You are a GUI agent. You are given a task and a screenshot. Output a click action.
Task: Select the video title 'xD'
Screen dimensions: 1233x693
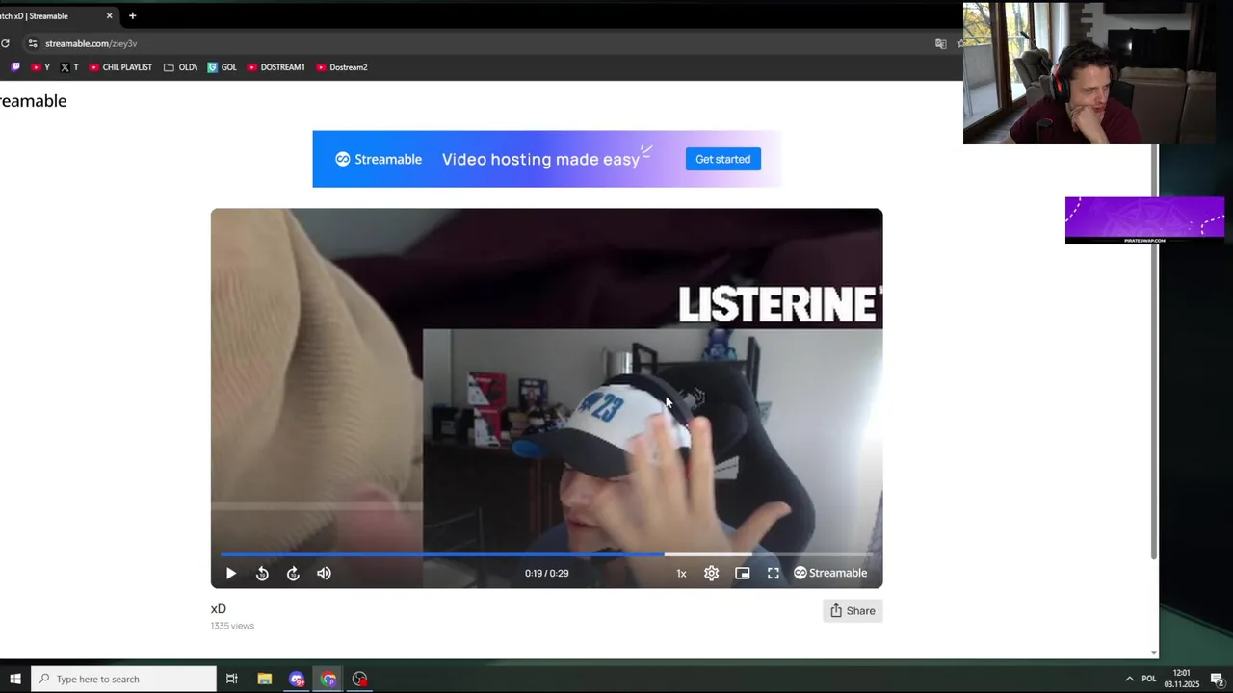pyautogui.click(x=219, y=608)
